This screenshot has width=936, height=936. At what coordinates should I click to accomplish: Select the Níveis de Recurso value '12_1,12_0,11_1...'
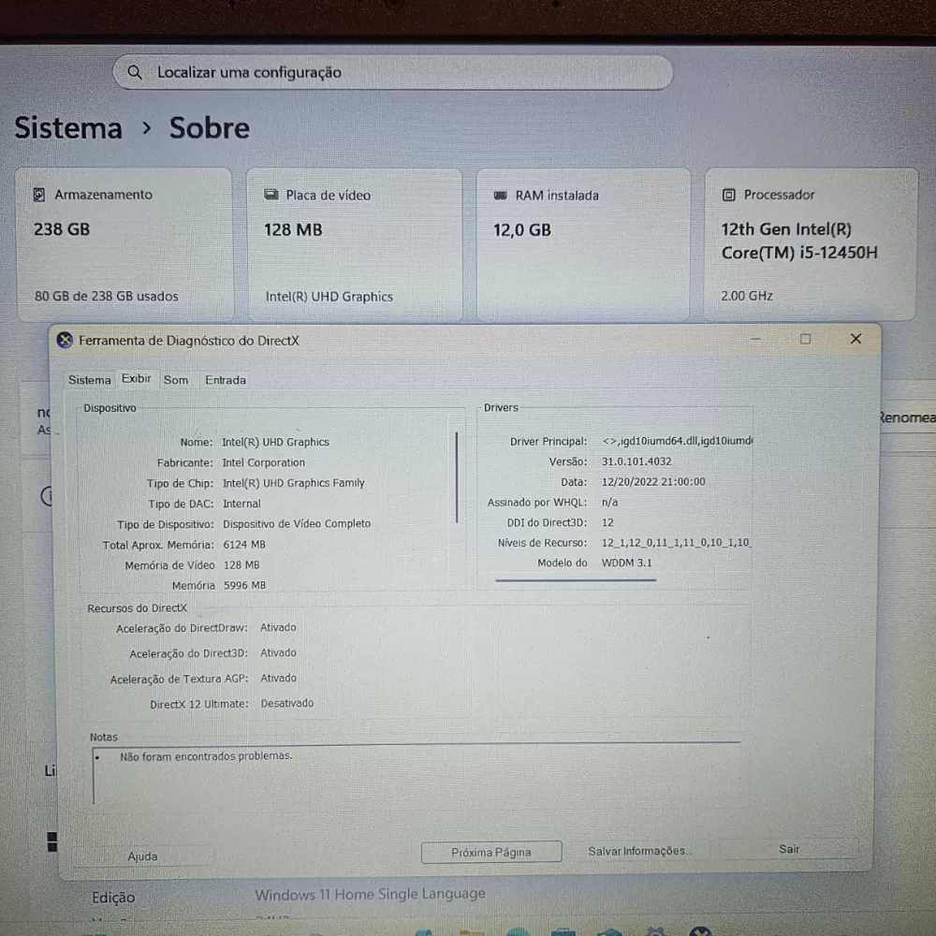[x=677, y=543]
